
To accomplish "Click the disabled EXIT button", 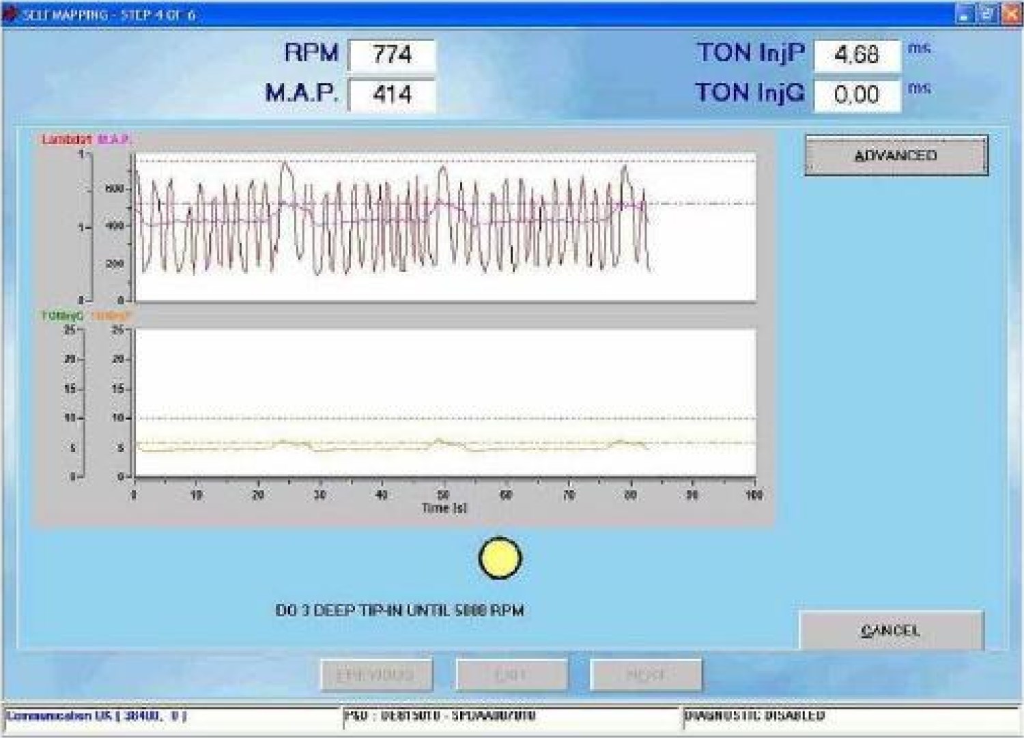I will point(511,675).
